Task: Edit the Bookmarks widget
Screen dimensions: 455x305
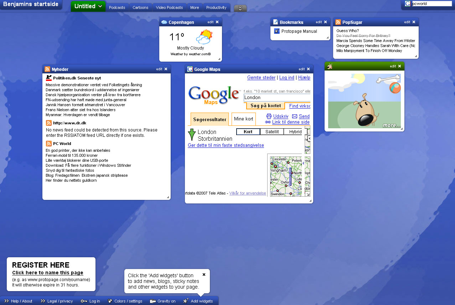Action: (x=319, y=22)
